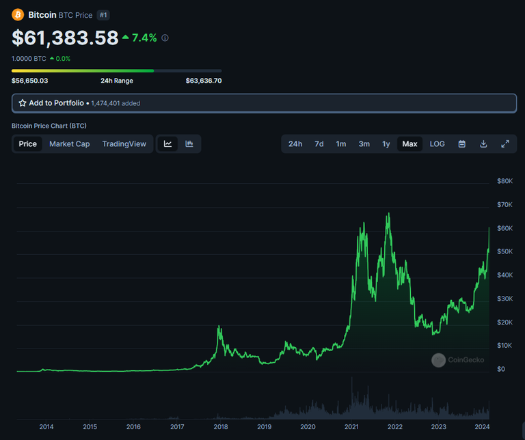The width and height of the screenshot is (525, 440).
Task: Set the chart range to 1y
Action: point(386,144)
